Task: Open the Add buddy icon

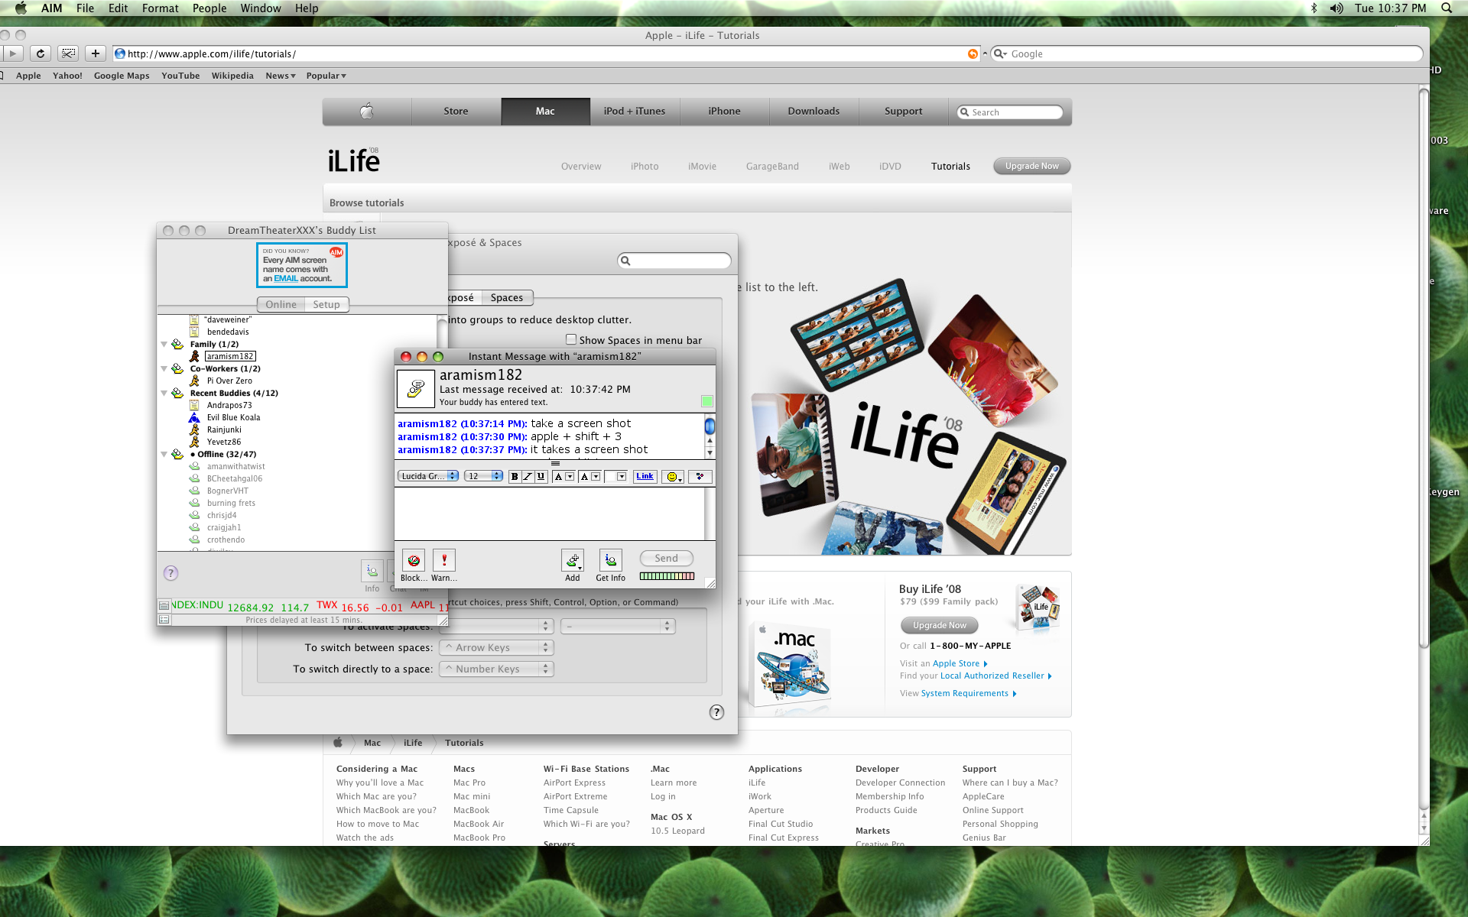Action: tap(572, 560)
